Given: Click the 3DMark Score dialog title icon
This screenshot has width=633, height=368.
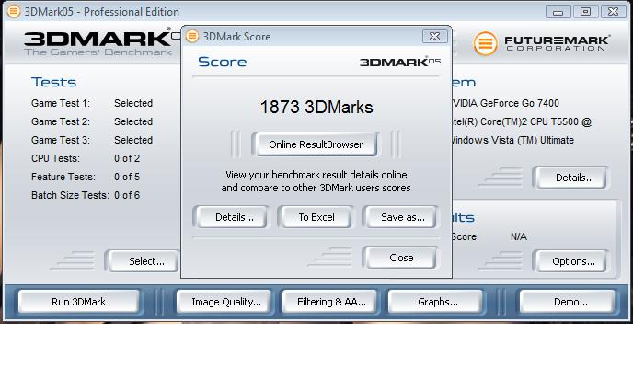Looking at the screenshot, I should click(192, 36).
